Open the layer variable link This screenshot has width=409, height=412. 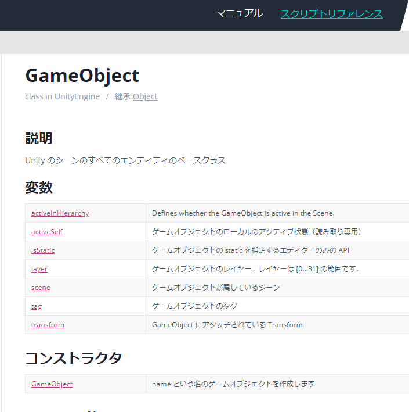click(x=39, y=269)
